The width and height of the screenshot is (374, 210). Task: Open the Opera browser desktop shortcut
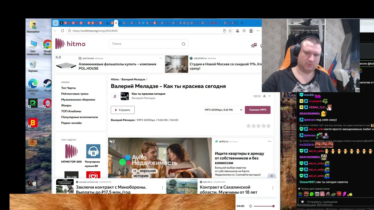click(47, 106)
